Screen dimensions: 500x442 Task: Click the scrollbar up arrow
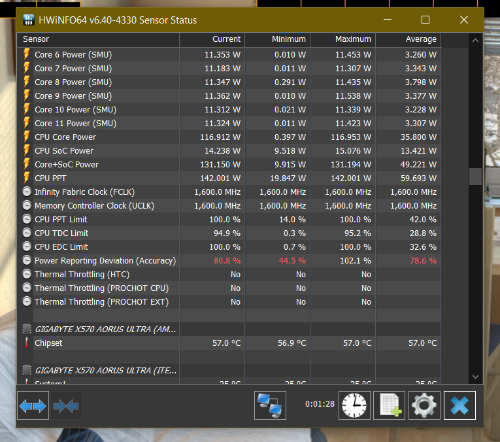pos(475,41)
